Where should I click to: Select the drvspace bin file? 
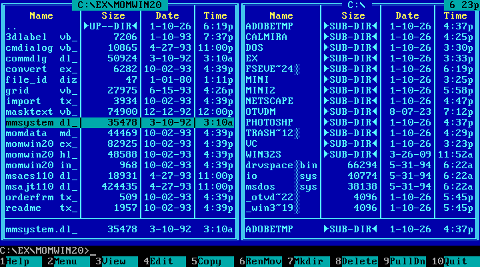(x=280, y=165)
